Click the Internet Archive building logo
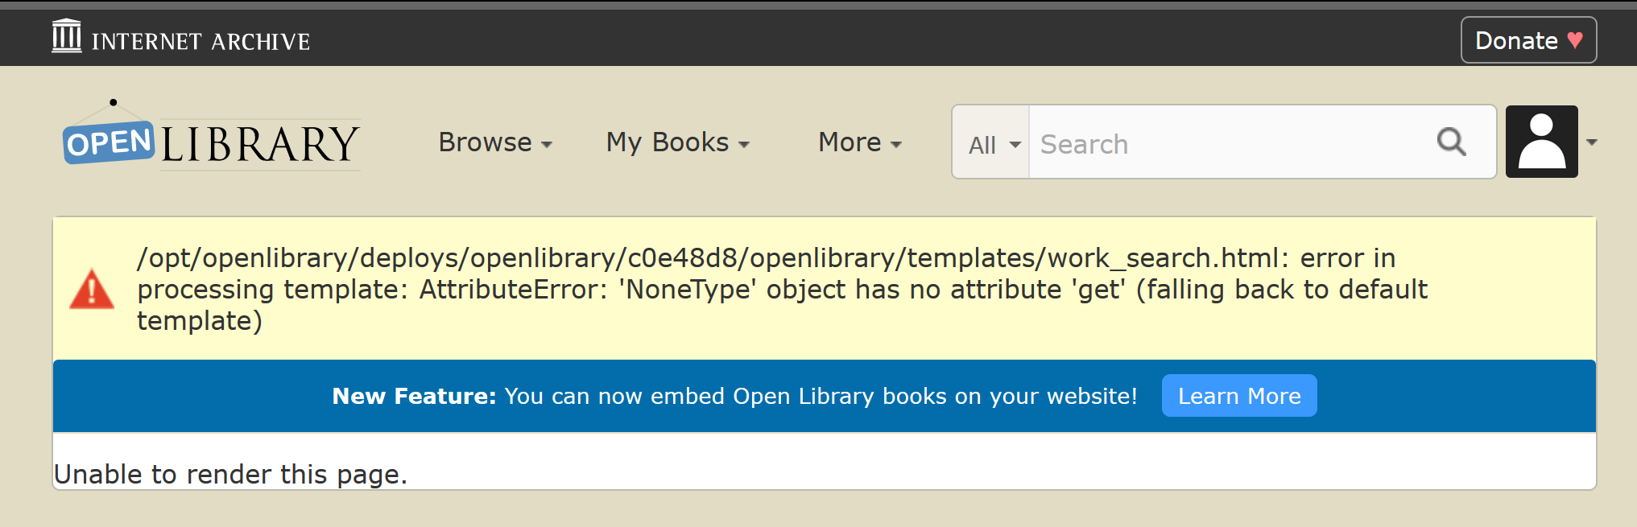1637x527 pixels. tap(68, 36)
